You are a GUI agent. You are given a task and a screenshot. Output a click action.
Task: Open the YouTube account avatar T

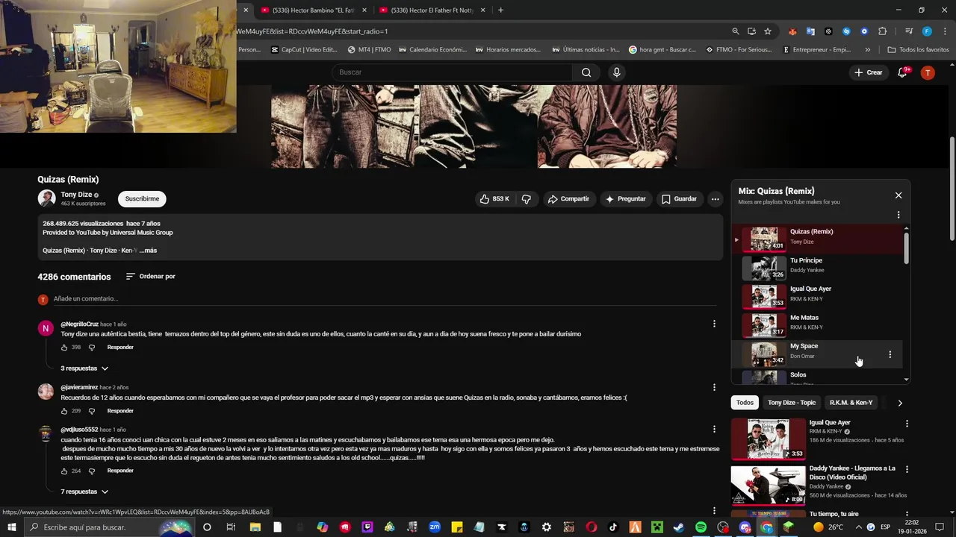pyautogui.click(x=928, y=72)
